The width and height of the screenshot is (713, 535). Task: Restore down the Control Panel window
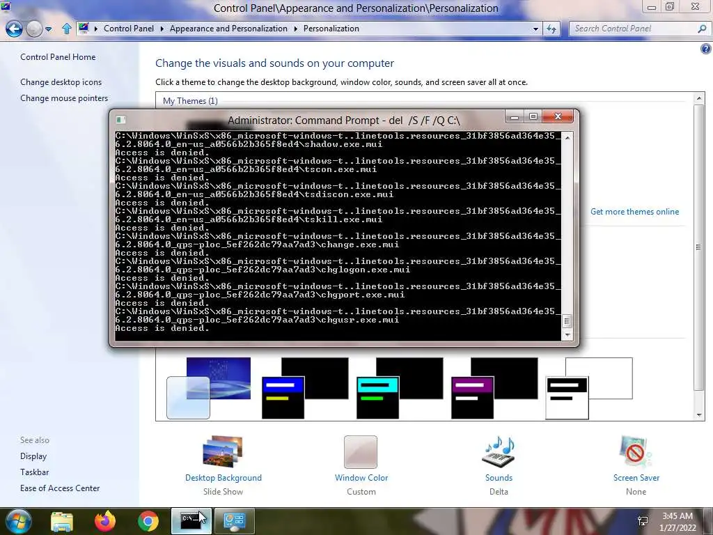tap(670, 7)
